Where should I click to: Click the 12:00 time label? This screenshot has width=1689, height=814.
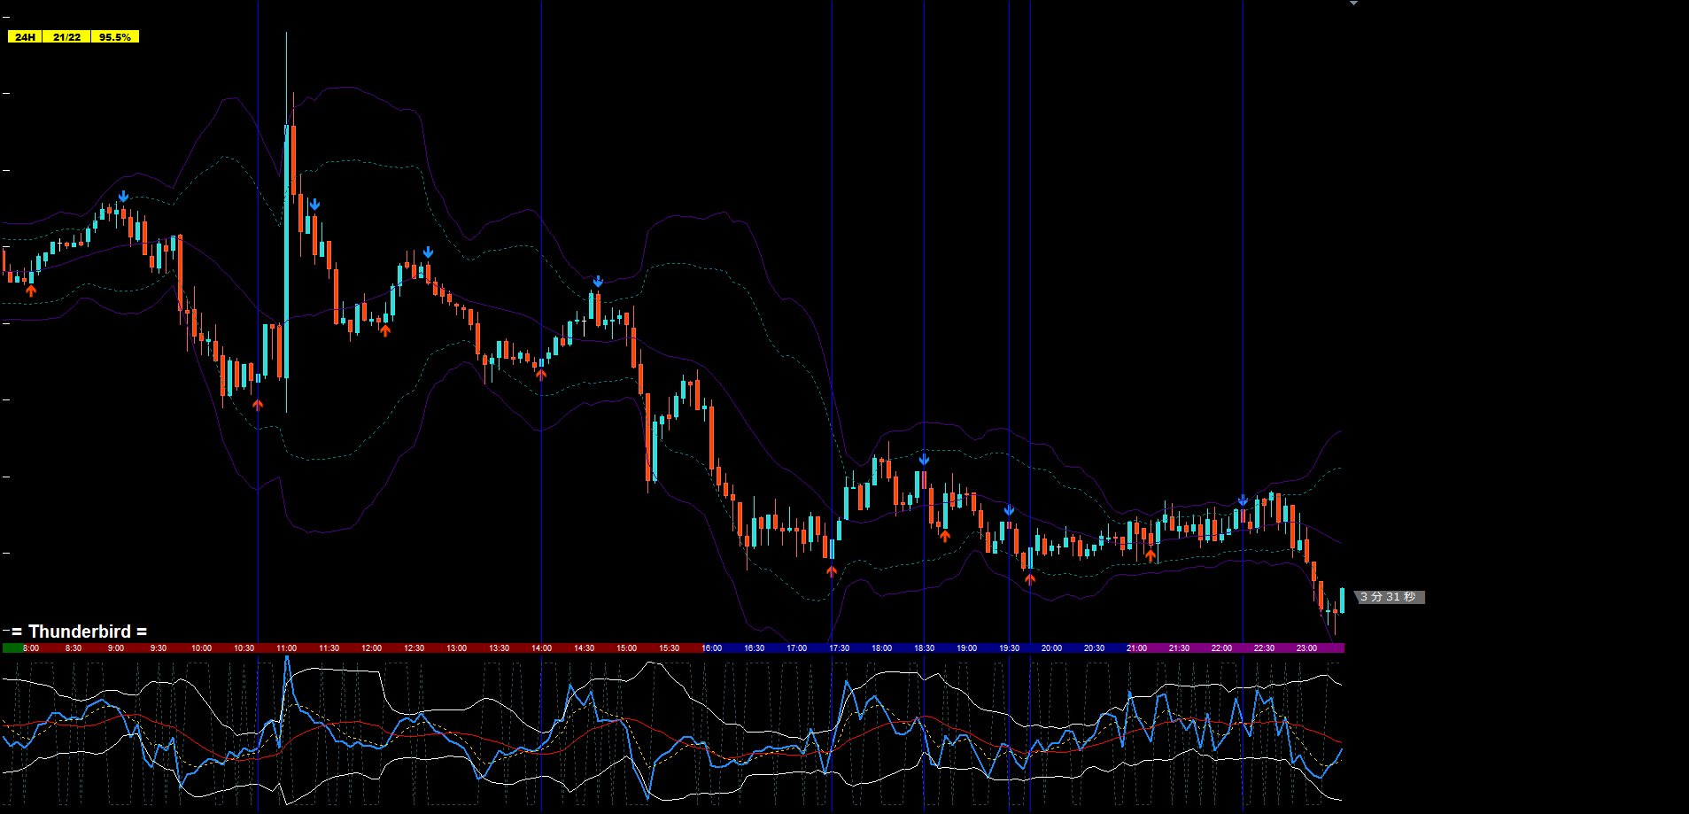coord(371,648)
